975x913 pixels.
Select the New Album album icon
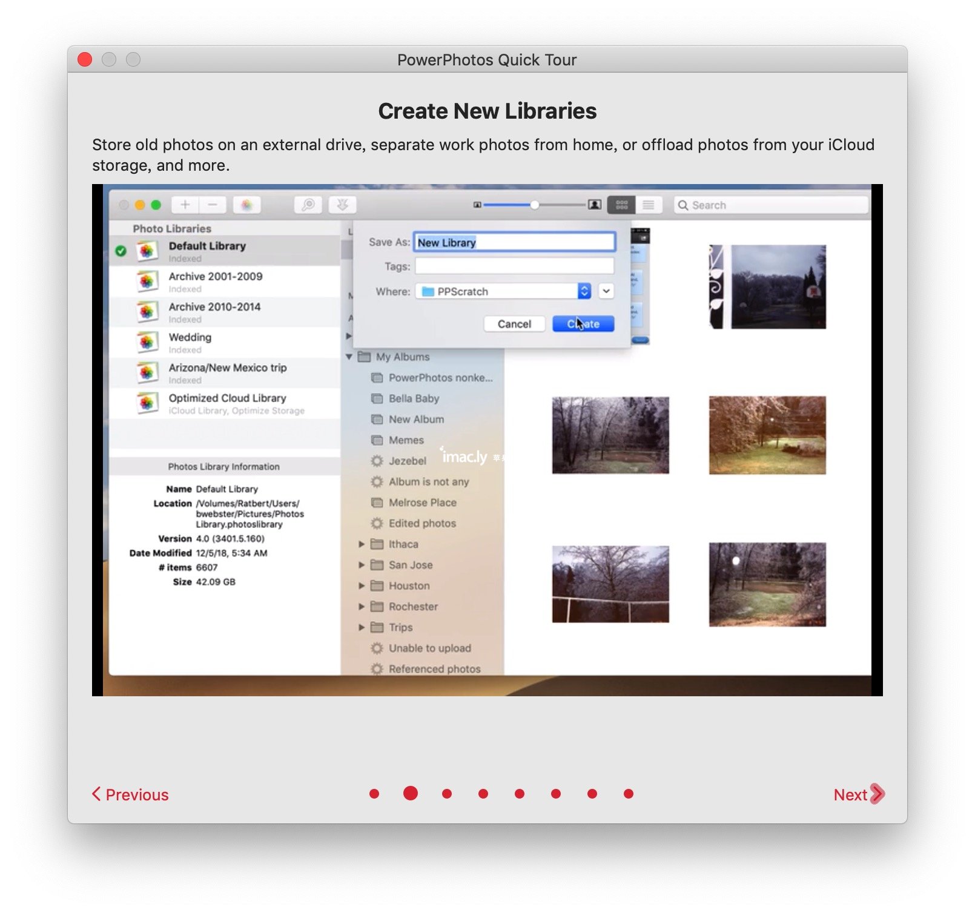coord(377,420)
